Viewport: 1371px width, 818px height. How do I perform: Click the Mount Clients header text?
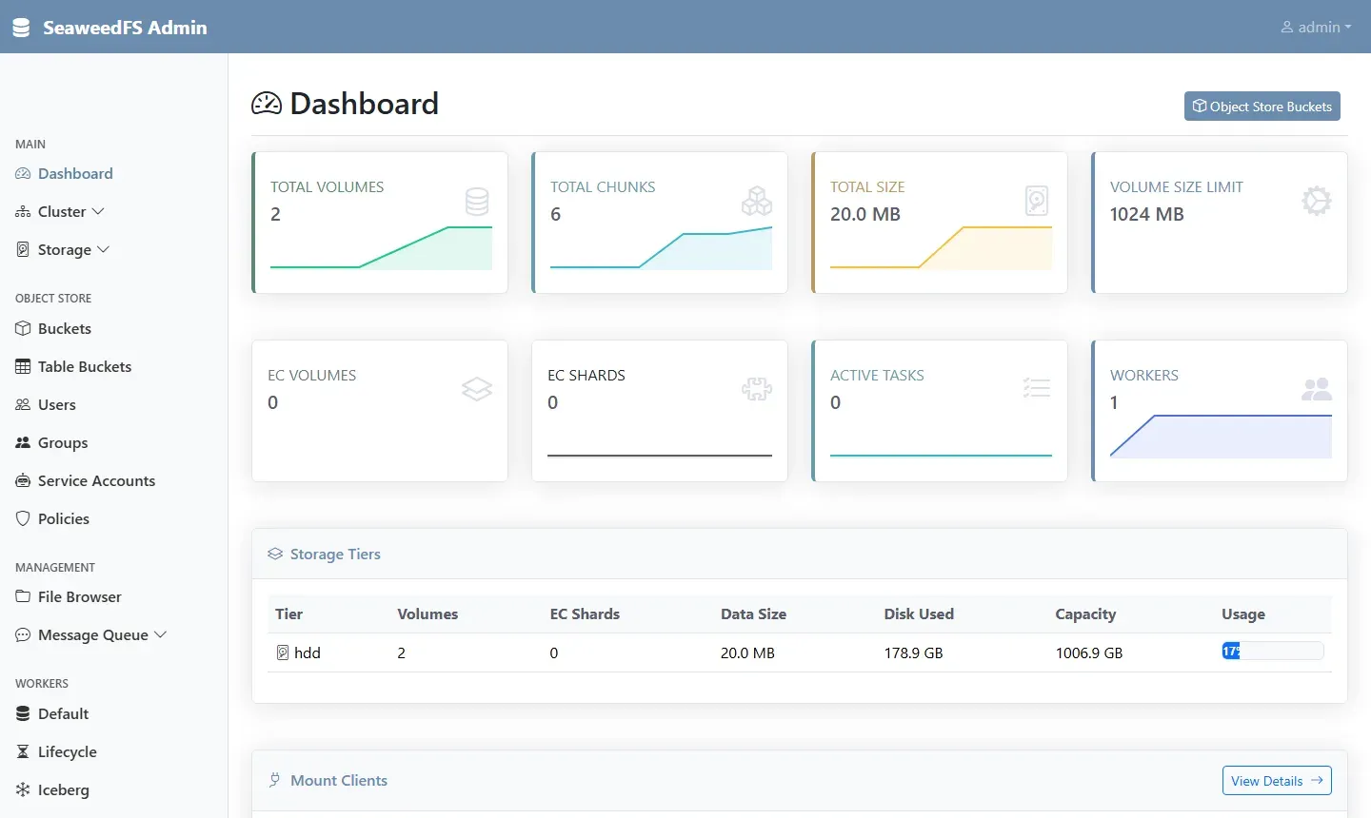339,781
